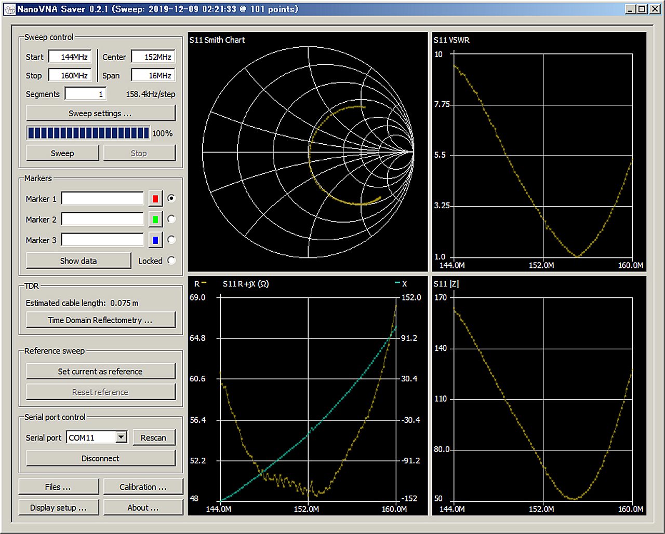The height and width of the screenshot is (534, 665).
Task: Click the S11 VSWR chart
Action: (539, 152)
